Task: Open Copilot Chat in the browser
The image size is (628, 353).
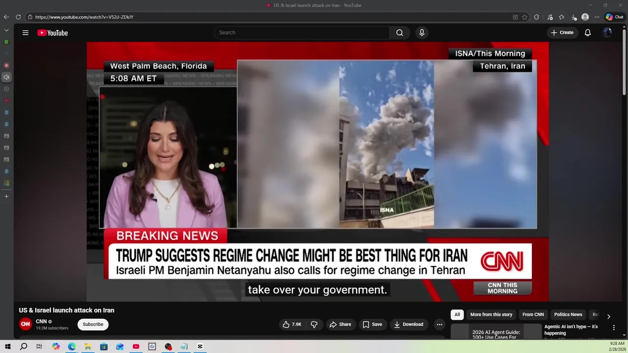Action: [614, 17]
